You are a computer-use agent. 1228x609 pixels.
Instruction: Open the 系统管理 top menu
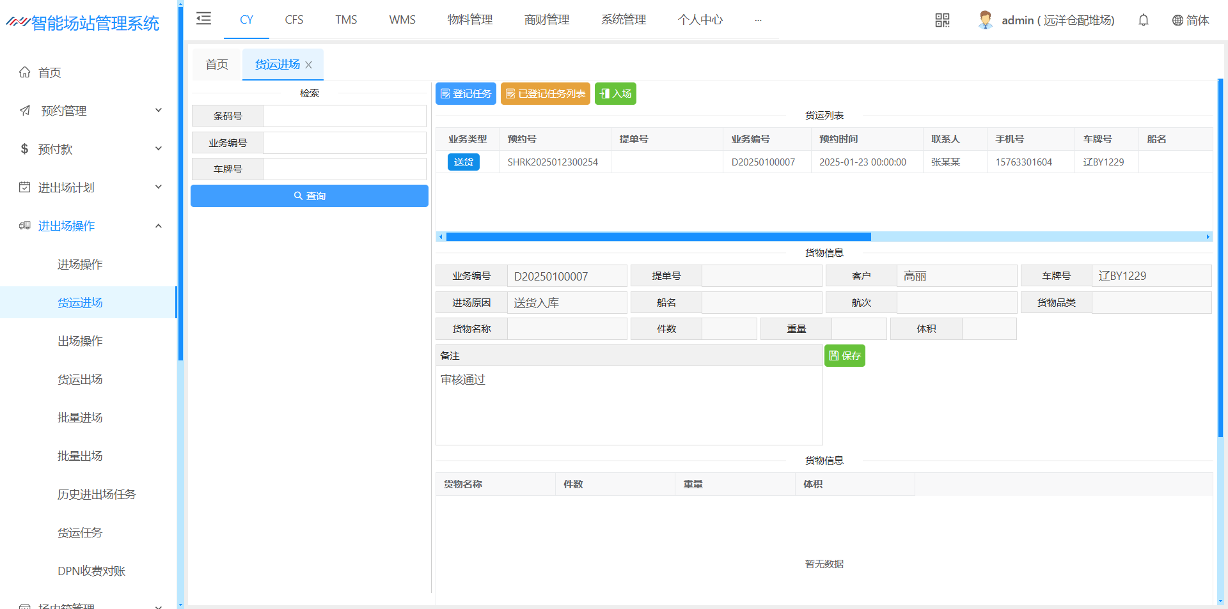pos(623,20)
